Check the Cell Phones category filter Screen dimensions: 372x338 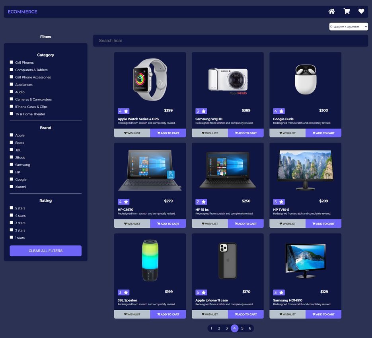point(11,62)
